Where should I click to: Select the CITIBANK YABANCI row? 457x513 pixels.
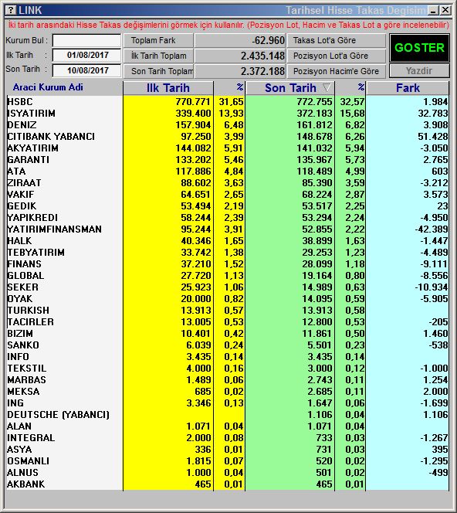pos(228,137)
